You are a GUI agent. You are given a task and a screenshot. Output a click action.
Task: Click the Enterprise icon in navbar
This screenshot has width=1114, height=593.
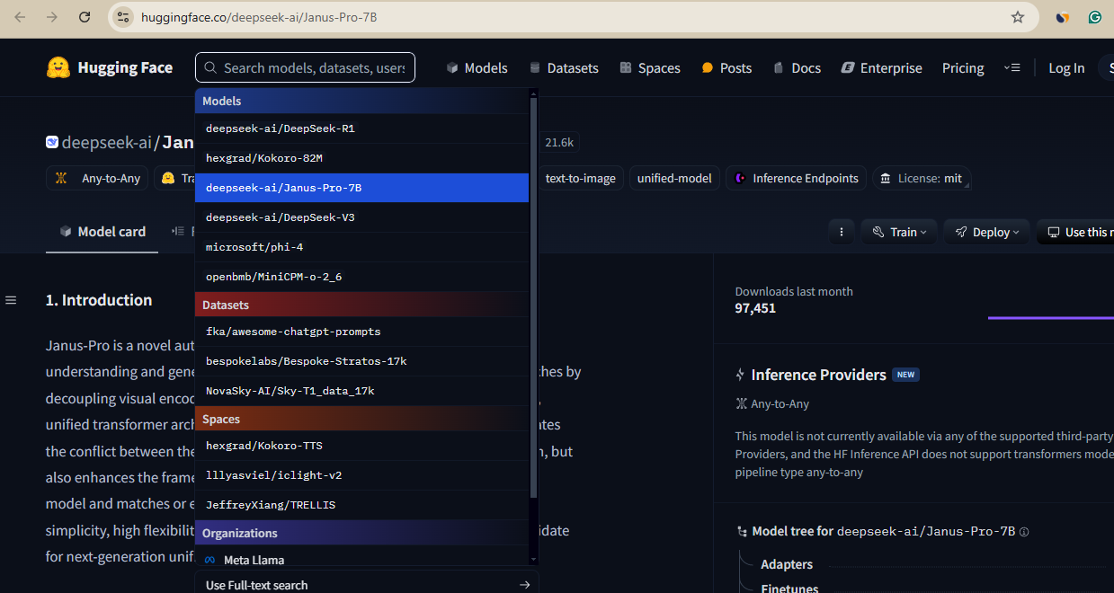click(x=846, y=67)
